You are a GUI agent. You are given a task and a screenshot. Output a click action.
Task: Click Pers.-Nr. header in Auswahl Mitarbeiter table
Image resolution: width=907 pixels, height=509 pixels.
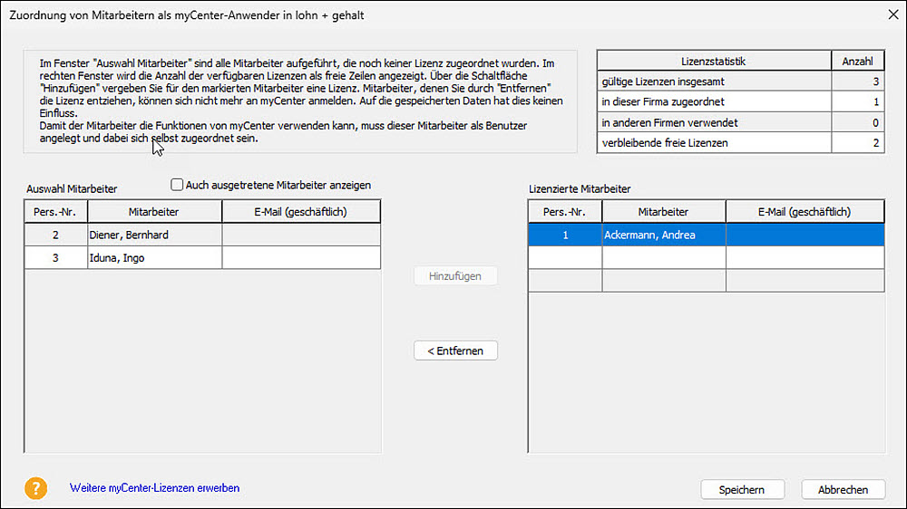point(55,212)
